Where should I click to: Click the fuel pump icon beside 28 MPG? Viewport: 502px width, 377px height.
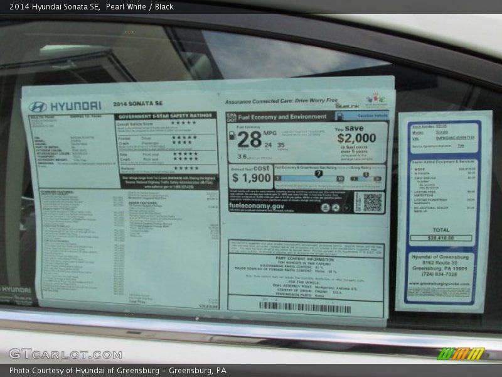pyautogui.click(x=233, y=136)
